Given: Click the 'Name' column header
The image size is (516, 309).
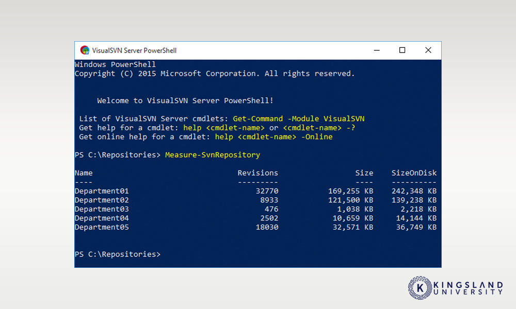Looking at the screenshot, I should click(84, 173).
